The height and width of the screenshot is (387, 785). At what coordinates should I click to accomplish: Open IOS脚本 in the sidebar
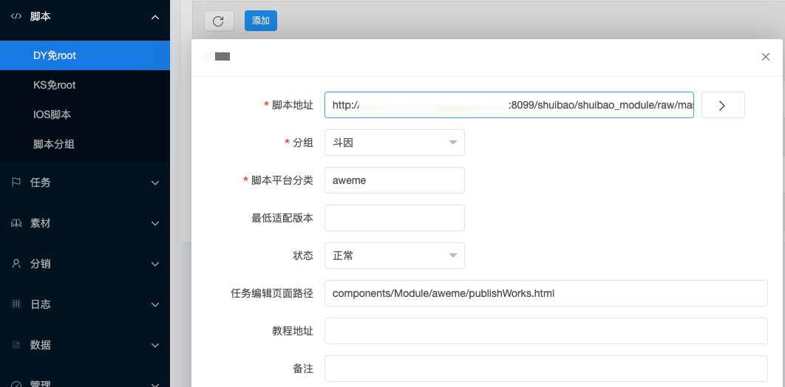click(85, 115)
